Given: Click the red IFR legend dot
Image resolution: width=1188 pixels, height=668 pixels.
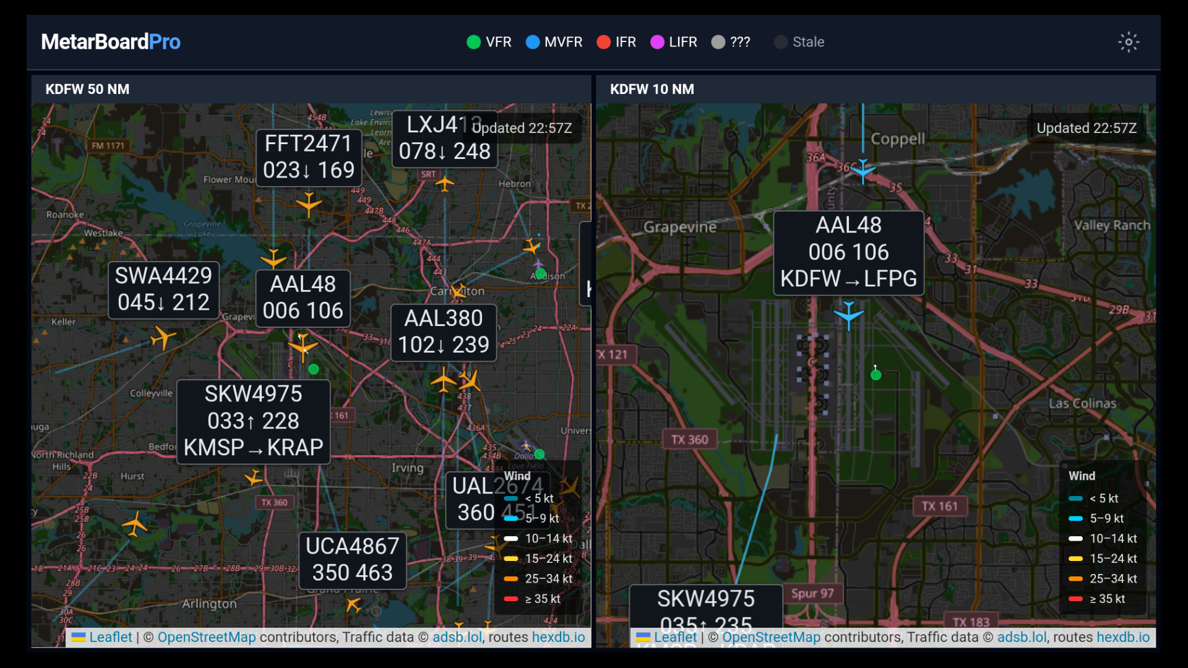Looking at the screenshot, I should (x=603, y=42).
